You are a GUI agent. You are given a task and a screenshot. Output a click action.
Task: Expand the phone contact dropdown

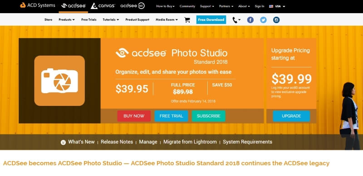click(236, 20)
